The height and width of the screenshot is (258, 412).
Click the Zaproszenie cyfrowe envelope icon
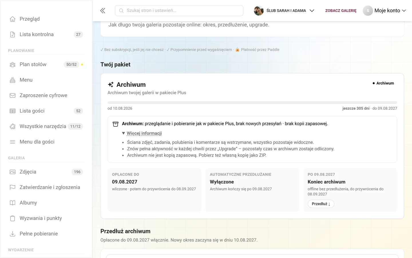click(13, 95)
